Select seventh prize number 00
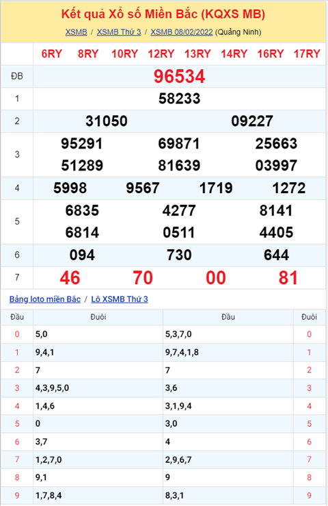Image resolution: width=328 pixels, height=506 pixels. click(216, 278)
